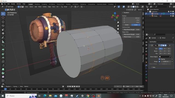Hide Empty object using its eye icon

pyautogui.click(x=171, y=16)
